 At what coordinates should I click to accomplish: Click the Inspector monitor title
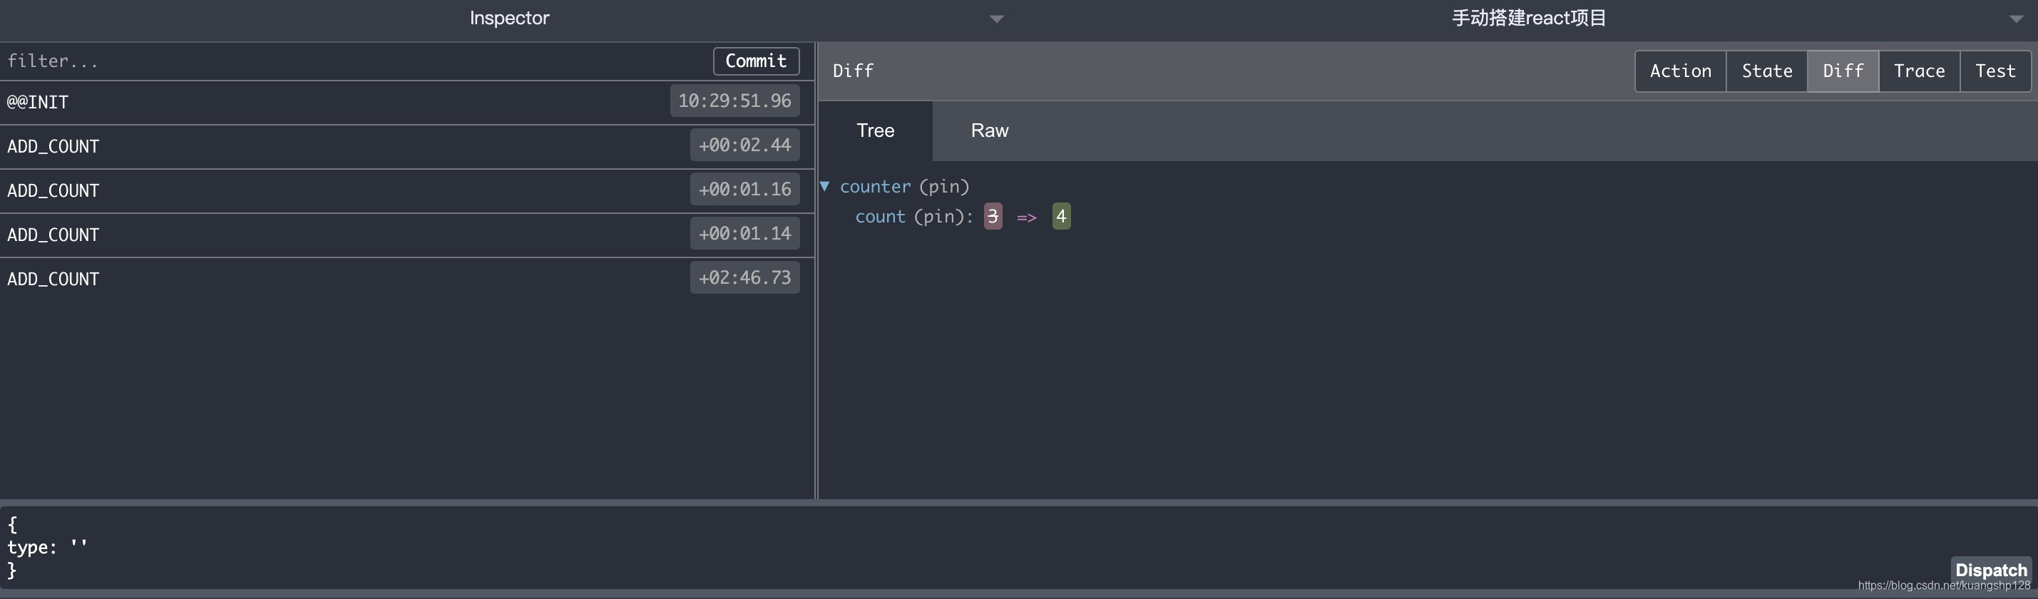pos(509,19)
